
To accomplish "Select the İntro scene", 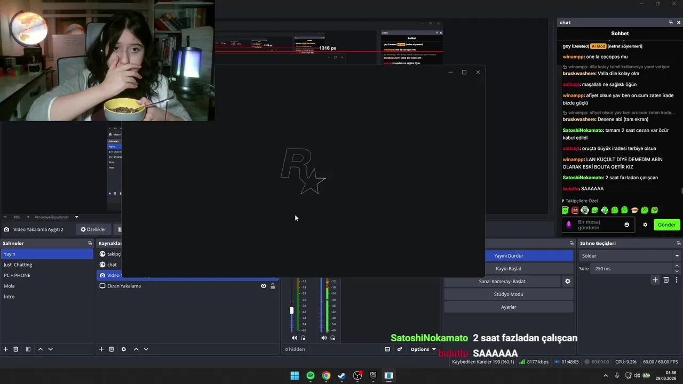I will (47, 297).
